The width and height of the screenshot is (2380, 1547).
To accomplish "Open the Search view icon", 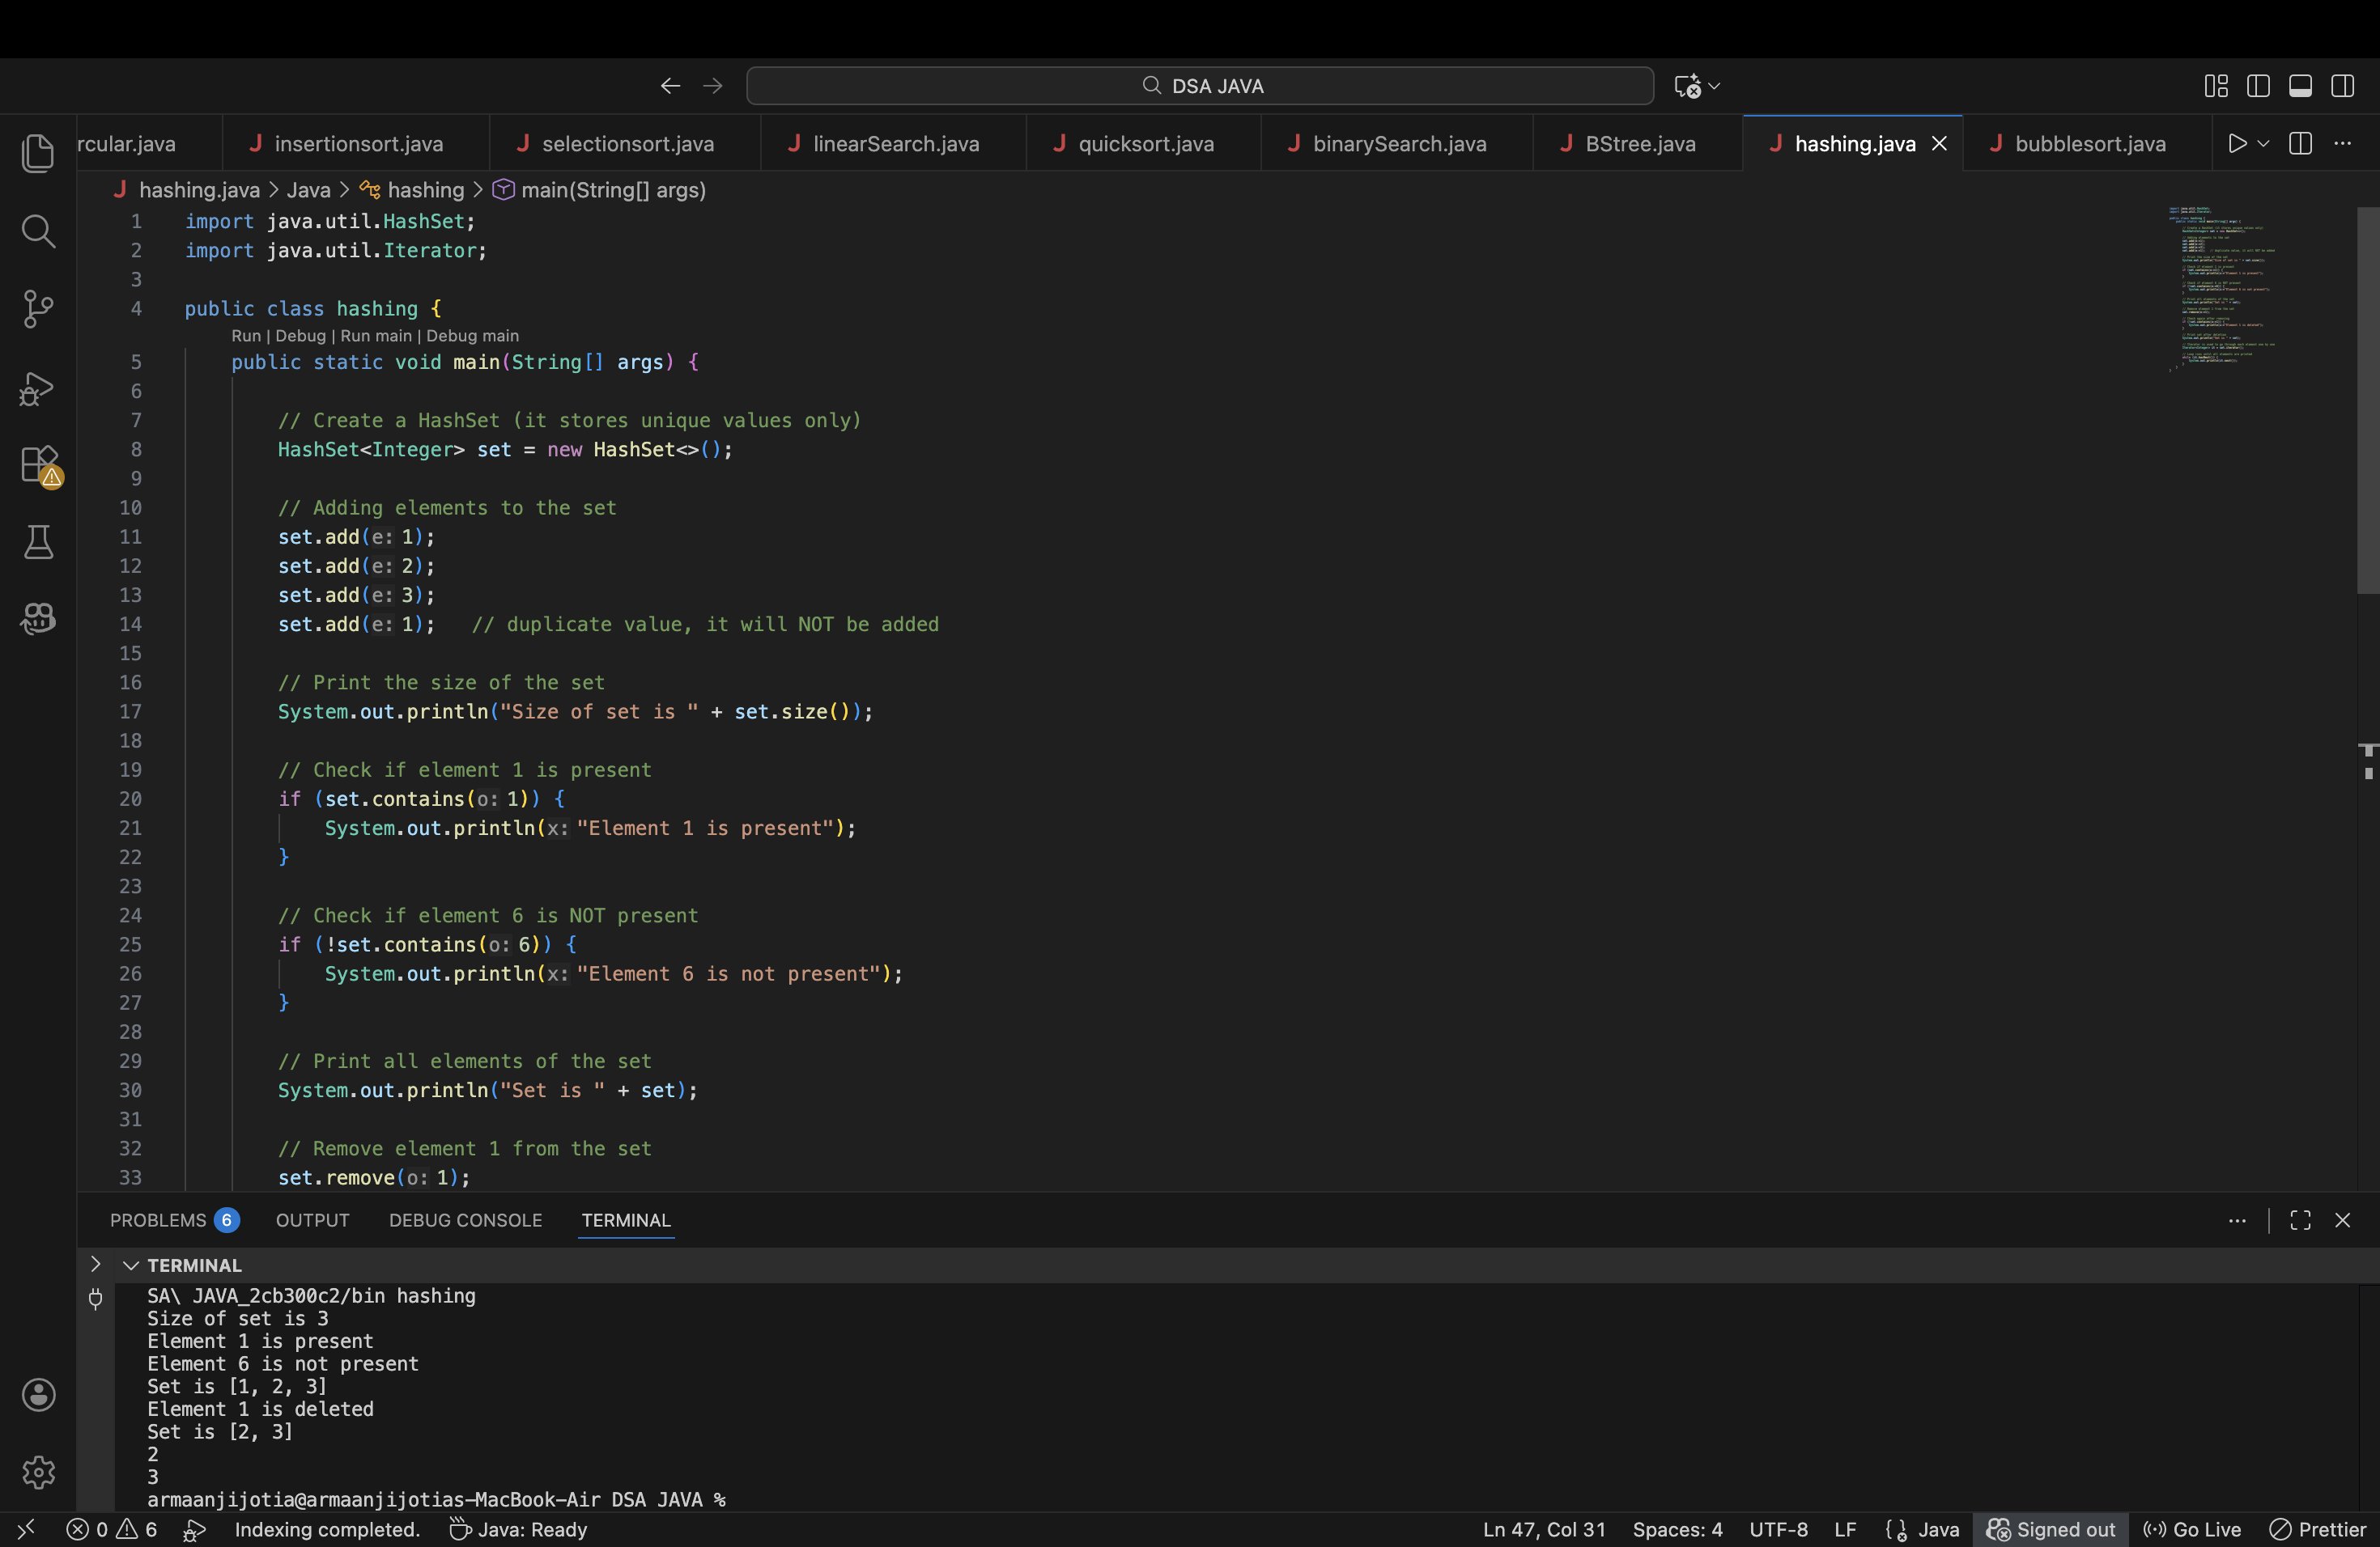I will 38,231.
